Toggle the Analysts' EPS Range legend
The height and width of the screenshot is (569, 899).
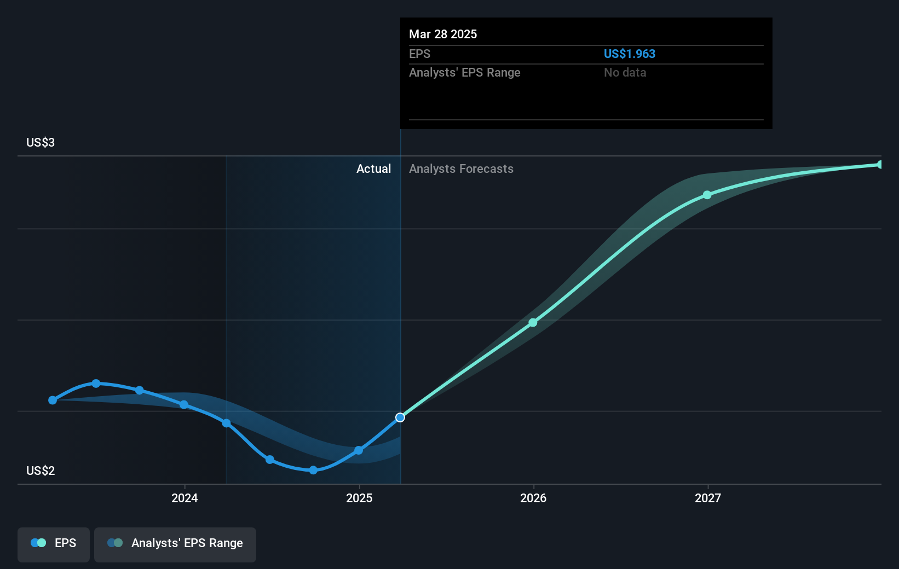(x=175, y=544)
